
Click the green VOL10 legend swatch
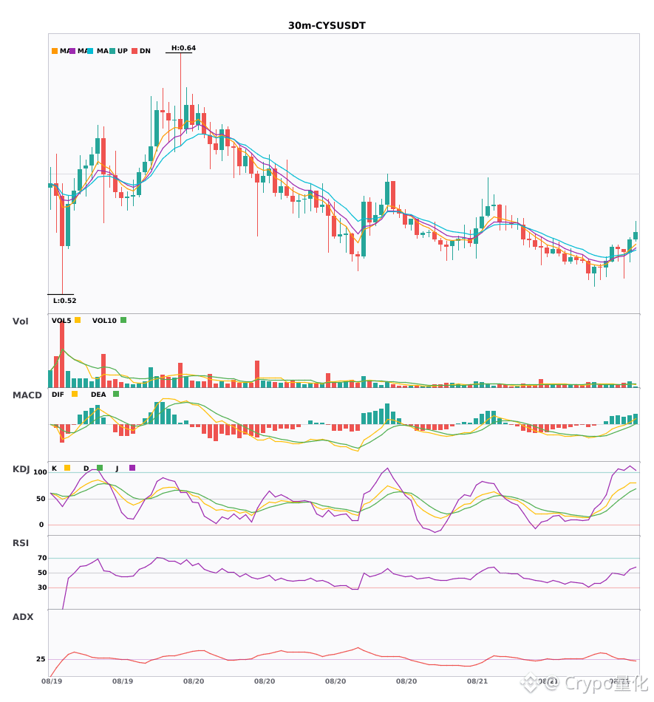[123, 320]
